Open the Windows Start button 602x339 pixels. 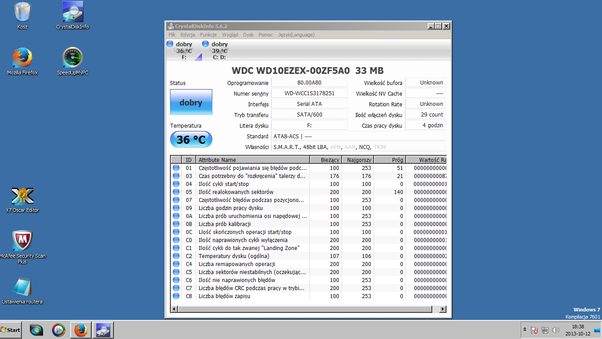(x=11, y=330)
